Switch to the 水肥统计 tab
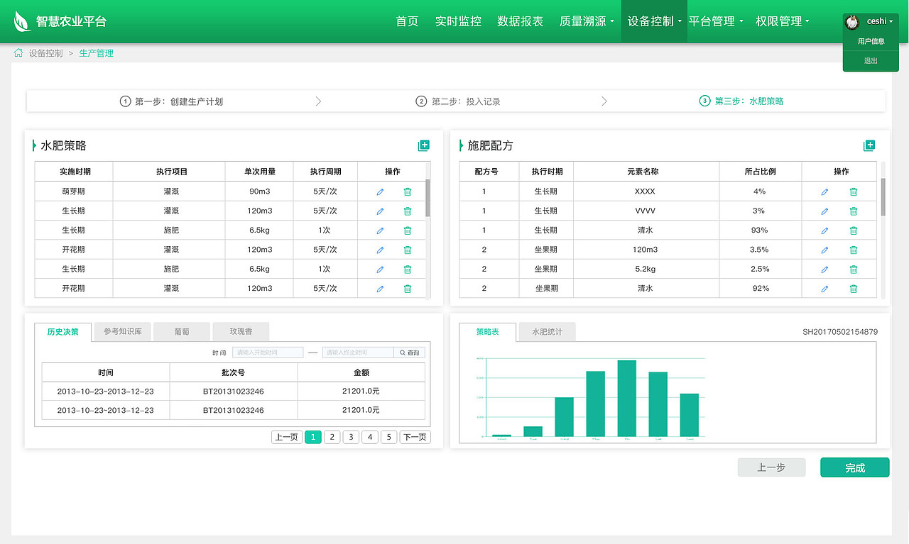 547,332
